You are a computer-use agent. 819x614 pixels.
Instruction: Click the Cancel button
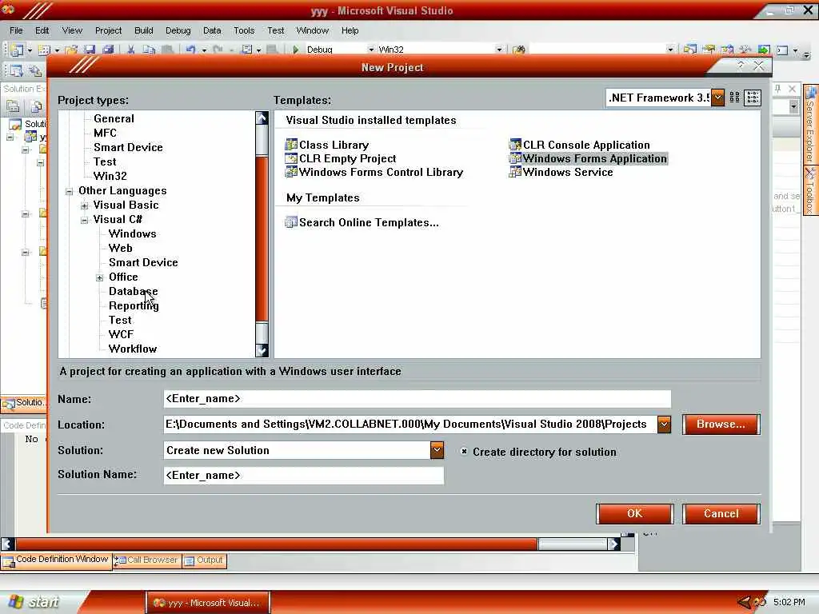(x=721, y=513)
